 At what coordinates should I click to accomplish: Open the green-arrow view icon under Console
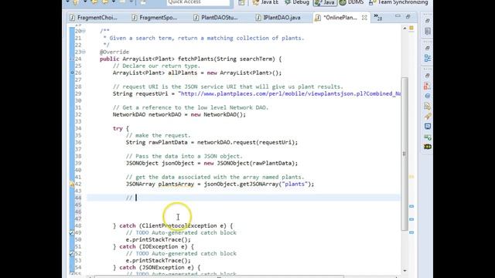(428, 137)
